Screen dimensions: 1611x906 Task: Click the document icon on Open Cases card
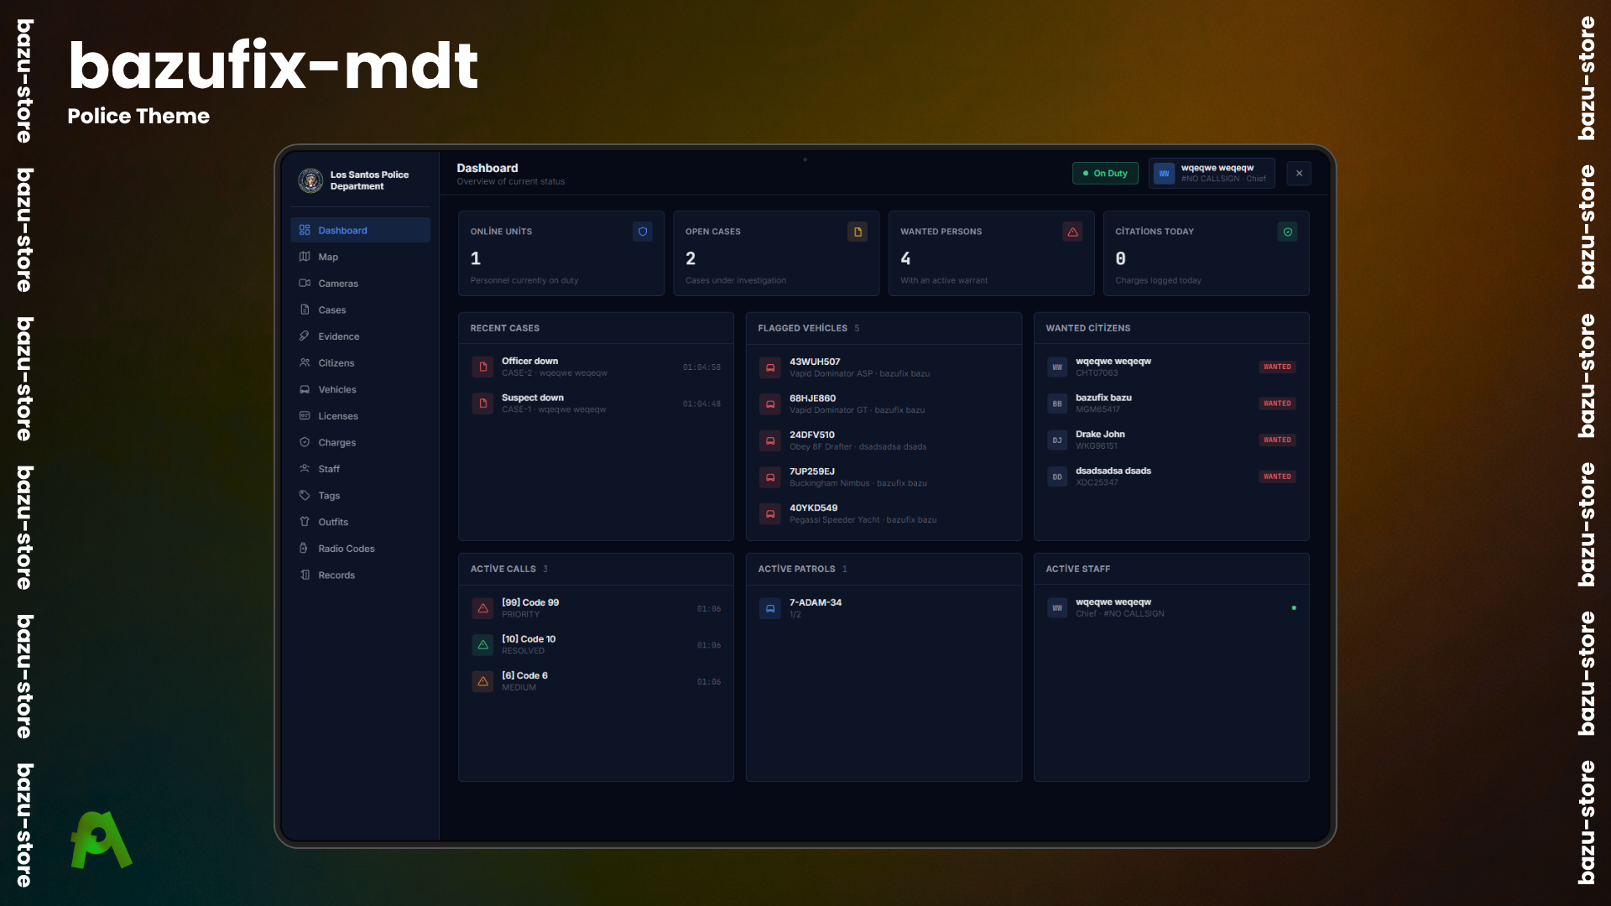point(858,232)
